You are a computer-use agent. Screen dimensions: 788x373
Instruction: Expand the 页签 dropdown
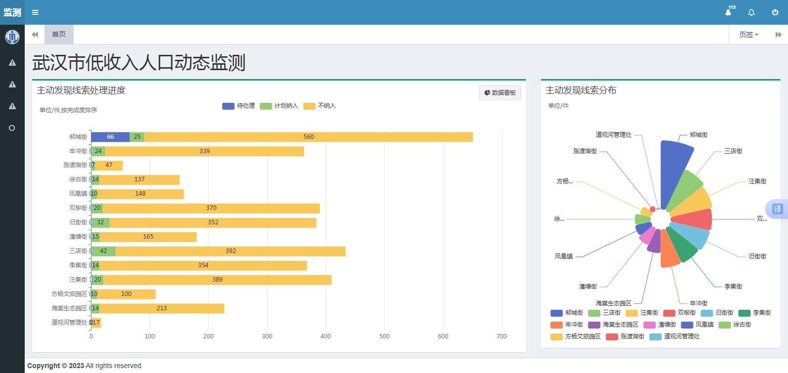[748, 35]
